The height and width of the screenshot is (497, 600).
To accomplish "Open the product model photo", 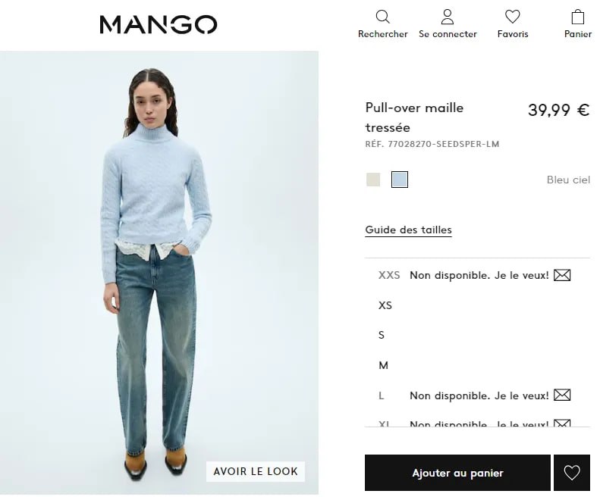I will tap(159, 273).
